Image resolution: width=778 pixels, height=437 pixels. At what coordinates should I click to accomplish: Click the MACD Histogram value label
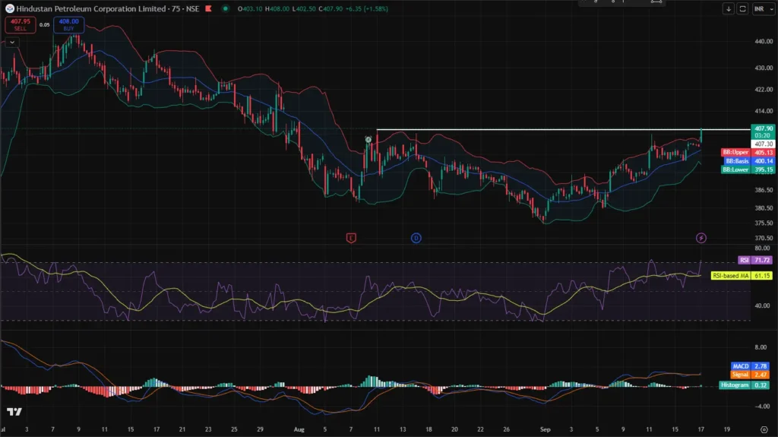pos(735,385)
